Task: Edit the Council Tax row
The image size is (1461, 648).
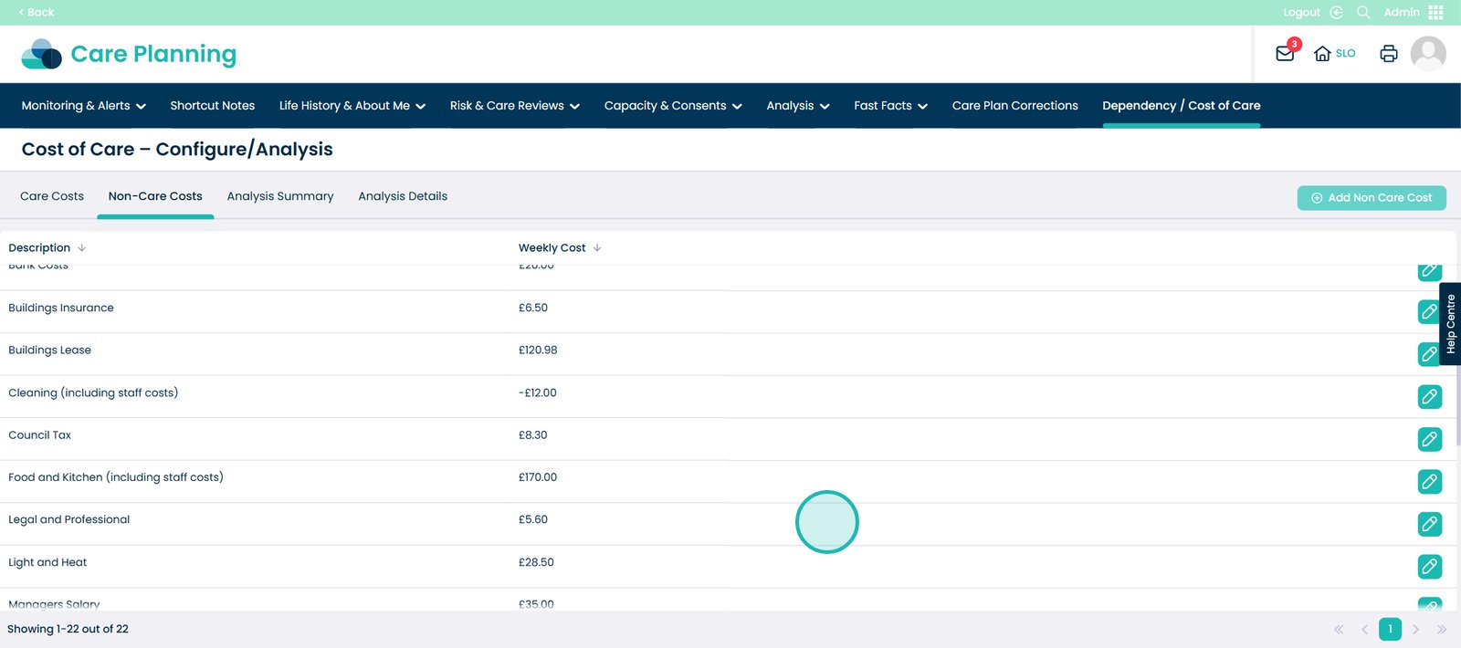Action: (1429, 439)
